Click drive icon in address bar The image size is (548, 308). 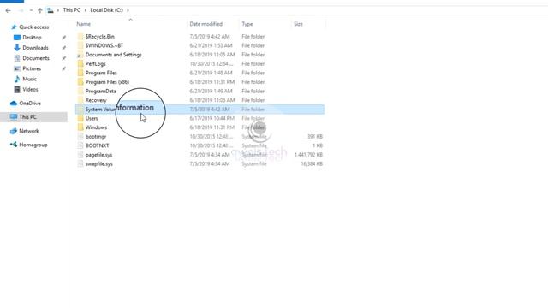click(x=51, y=10)
